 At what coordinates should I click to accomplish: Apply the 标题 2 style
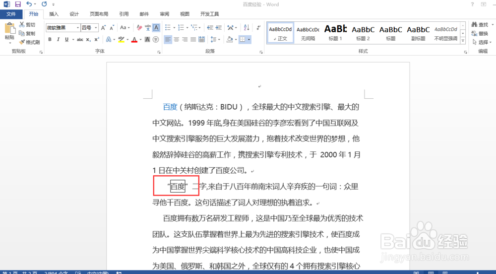363,33
